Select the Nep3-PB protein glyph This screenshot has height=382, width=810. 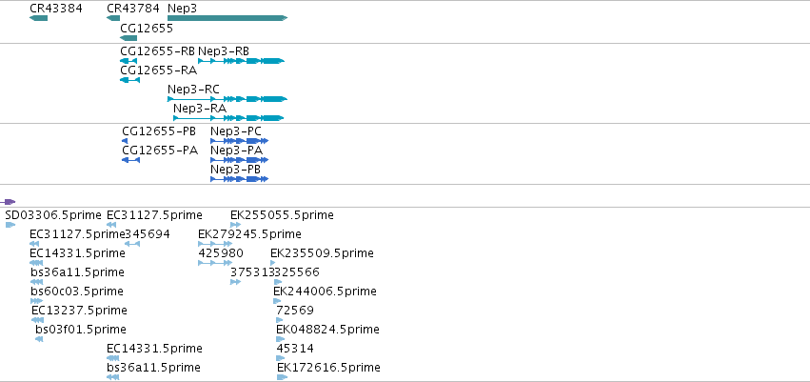point(240,179)
